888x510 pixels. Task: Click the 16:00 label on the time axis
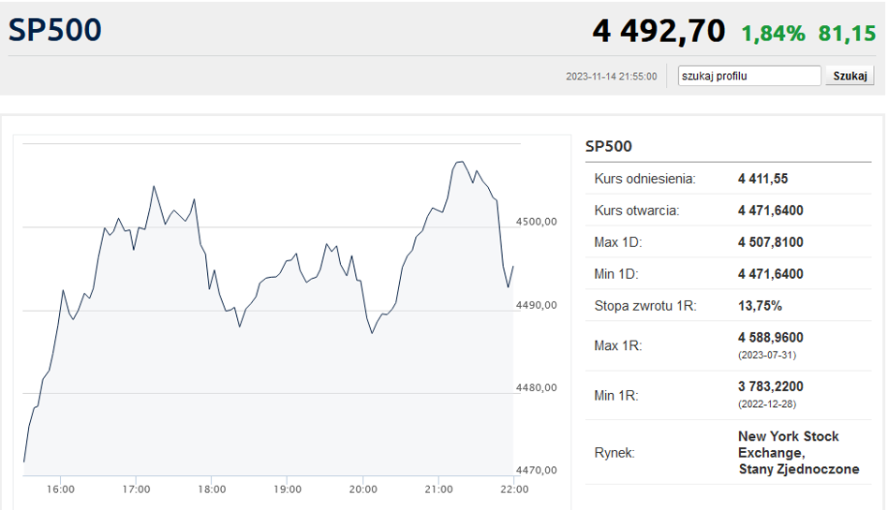[x=60, y=488]
